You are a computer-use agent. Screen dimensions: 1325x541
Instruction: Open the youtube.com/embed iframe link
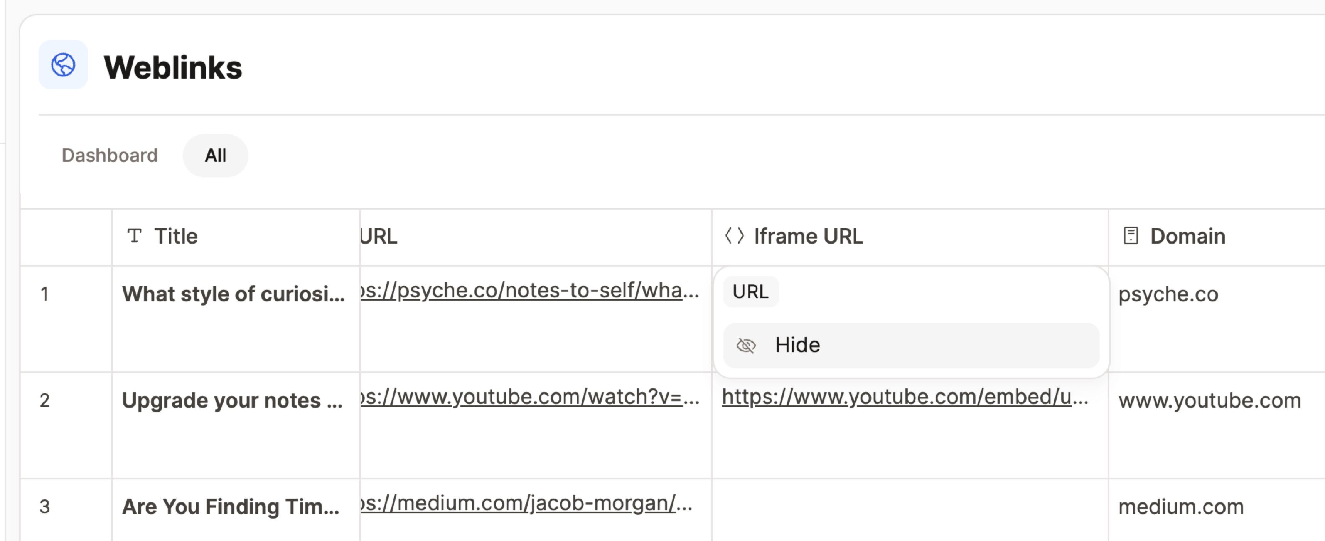pos(905,397)
